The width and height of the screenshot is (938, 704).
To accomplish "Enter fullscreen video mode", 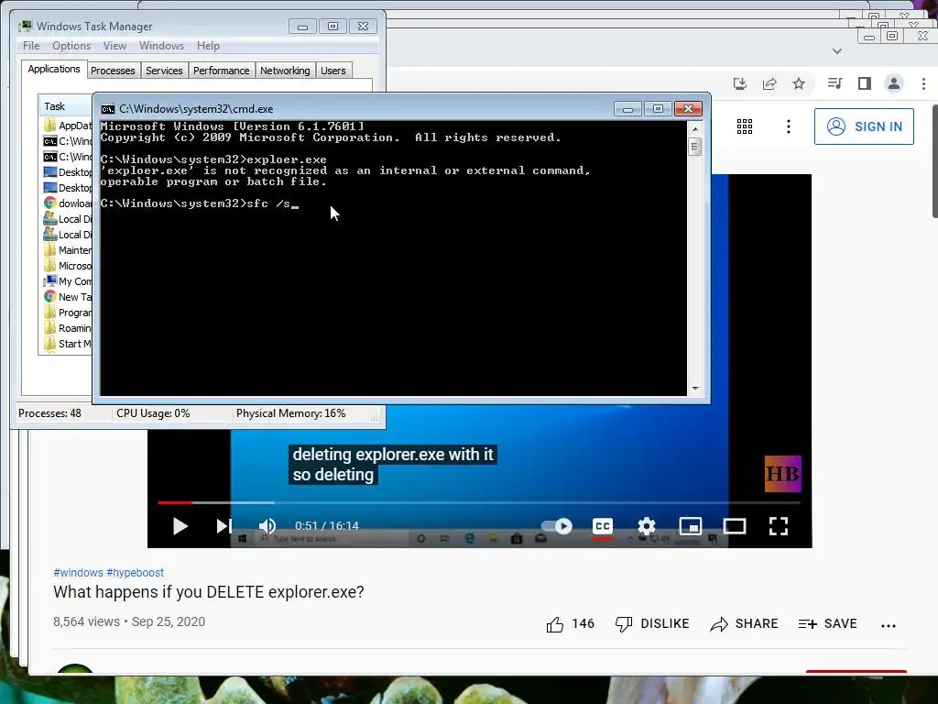I will tap(779, 526).
